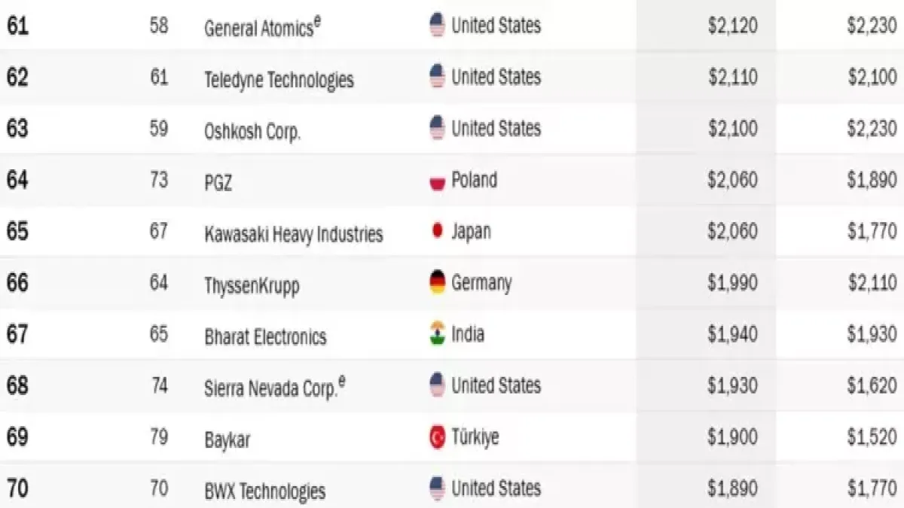Click the Türkiye flag icon
904x508 pixels.
pyautogui.click(x=438, y=437)
